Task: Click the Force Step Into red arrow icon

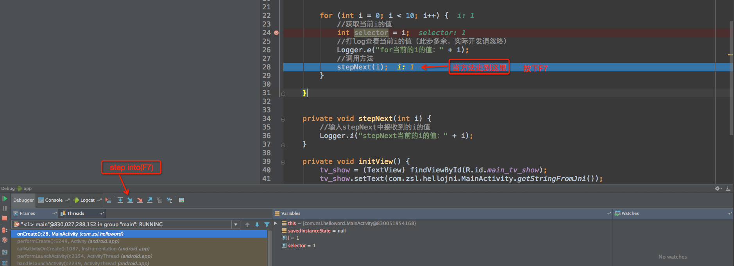Action: pos(140,200)
